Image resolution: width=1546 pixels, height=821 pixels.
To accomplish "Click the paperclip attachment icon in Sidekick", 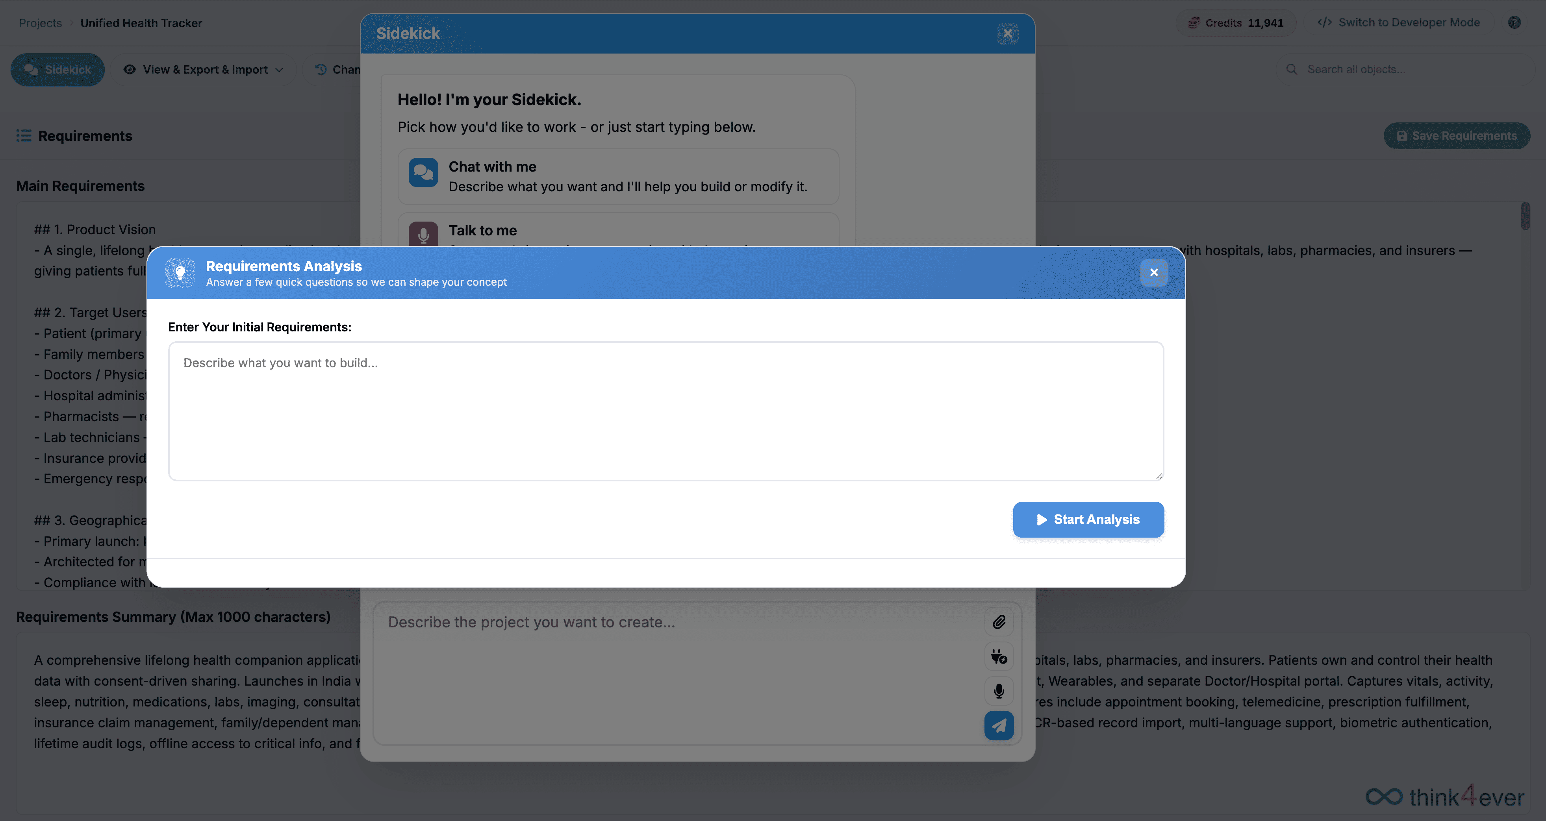I will coord(999,622).
